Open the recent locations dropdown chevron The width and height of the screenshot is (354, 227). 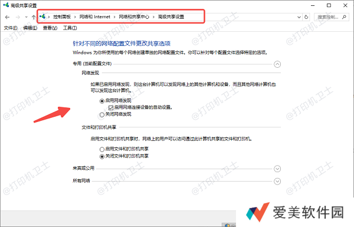coord(26,17)
